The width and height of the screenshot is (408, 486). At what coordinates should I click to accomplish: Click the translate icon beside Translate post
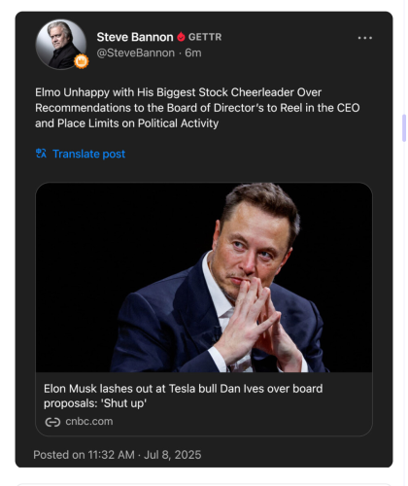41,154
